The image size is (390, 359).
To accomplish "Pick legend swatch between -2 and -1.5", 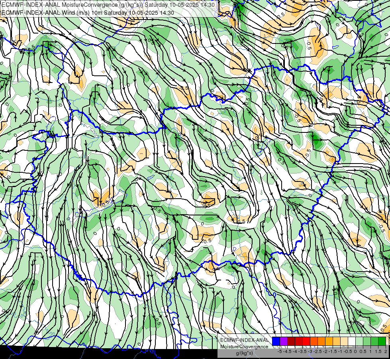I will [x=329, y=341].
